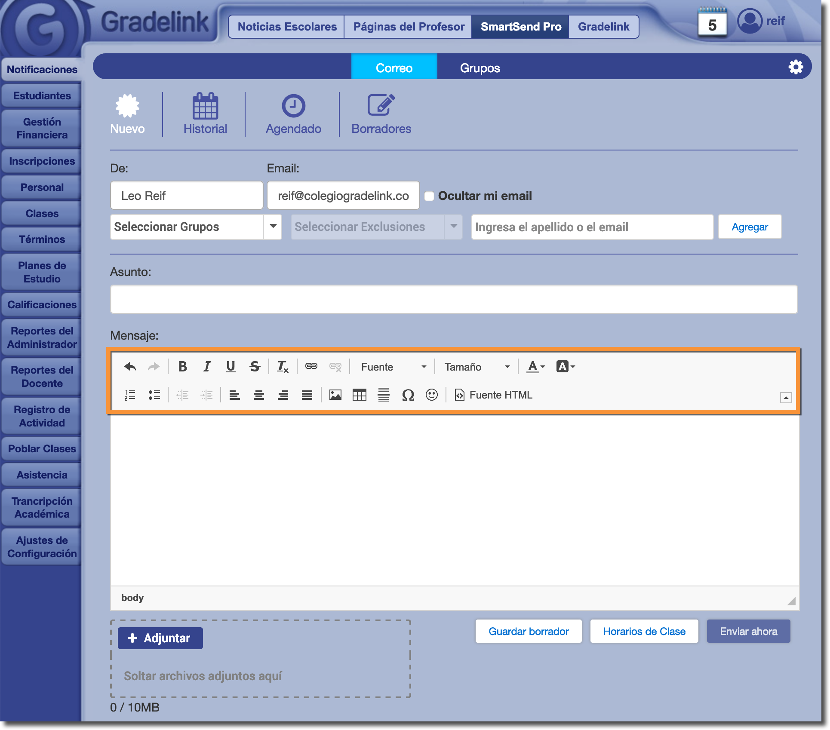This screenshot has width=830, height=730.
Task: Insert a table via toolbar icon
Action: 359,395
